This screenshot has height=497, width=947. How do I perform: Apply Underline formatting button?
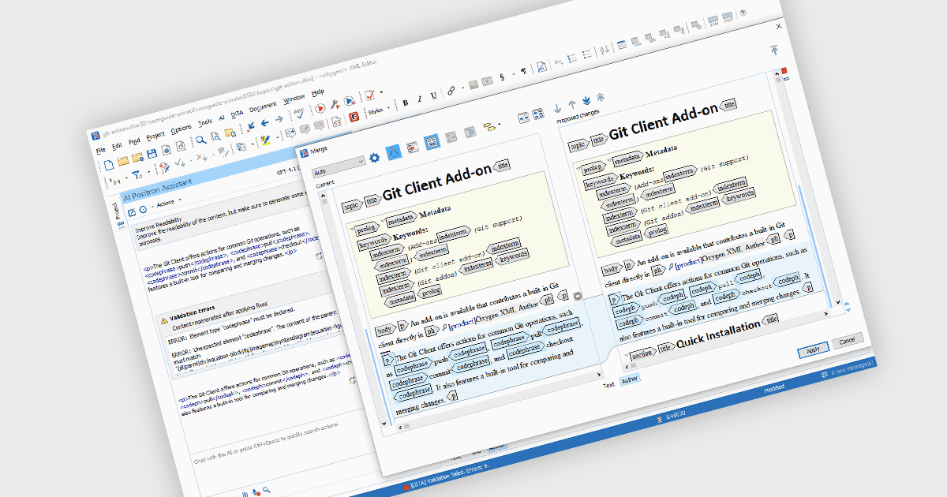pyautogui.click(x=432, y=95)
